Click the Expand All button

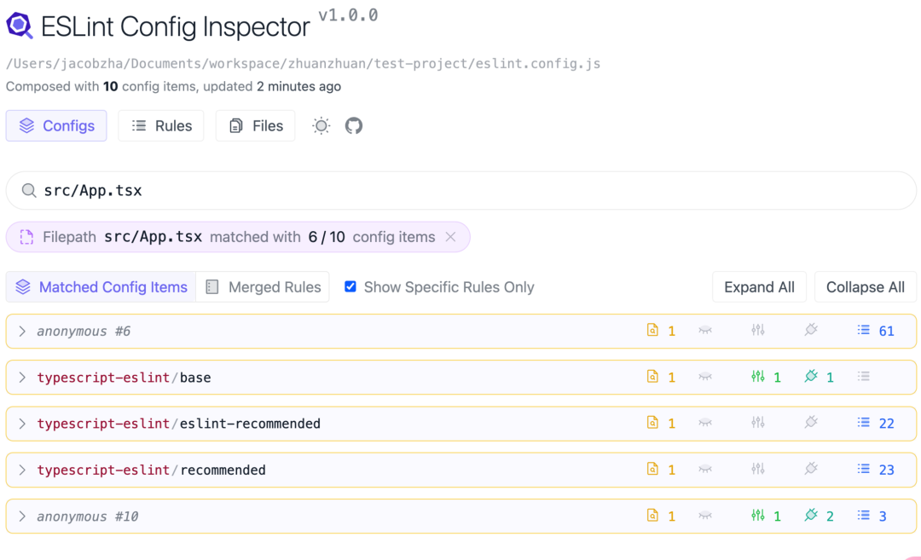point(759,287)
